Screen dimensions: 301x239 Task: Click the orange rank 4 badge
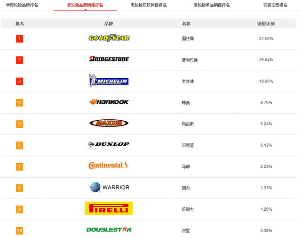click(19, 103)
